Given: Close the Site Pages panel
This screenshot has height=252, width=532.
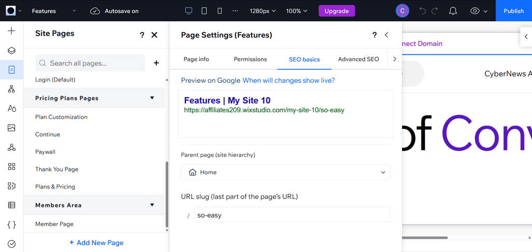Looking at the screenshot, I should pos(154,35).
